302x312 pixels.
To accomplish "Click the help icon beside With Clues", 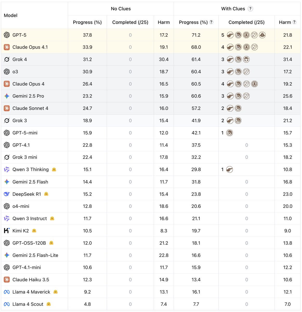I will pos(250,9).
